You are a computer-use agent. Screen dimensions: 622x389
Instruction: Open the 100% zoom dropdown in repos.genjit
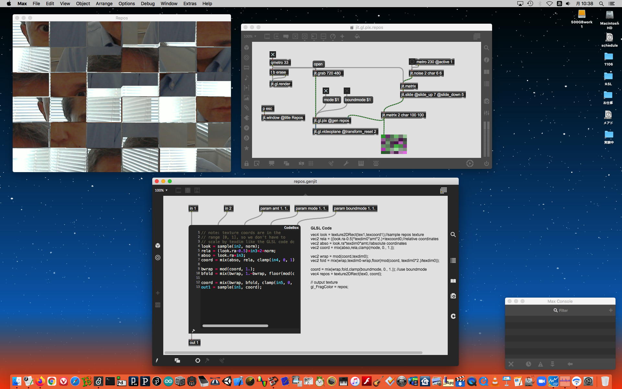click(x=161, y=190)
